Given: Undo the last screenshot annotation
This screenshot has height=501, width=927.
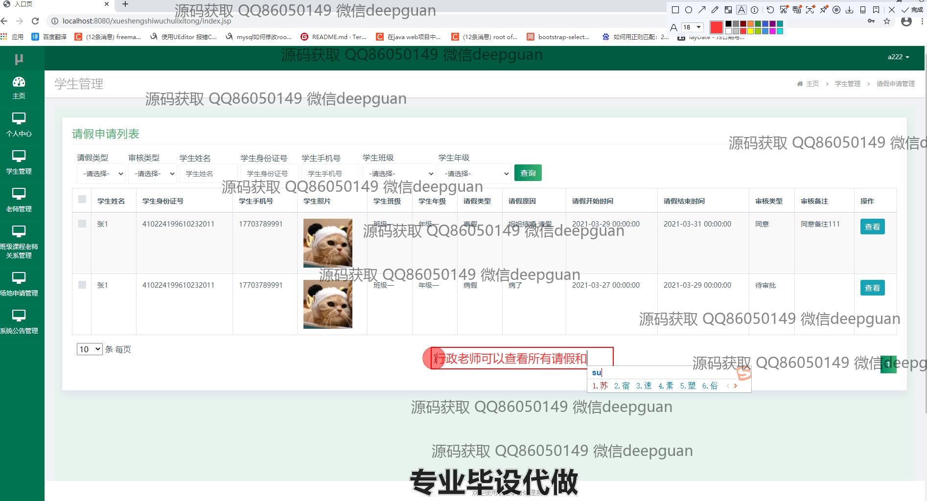Looking at the screenshot, I should (770, 10).
